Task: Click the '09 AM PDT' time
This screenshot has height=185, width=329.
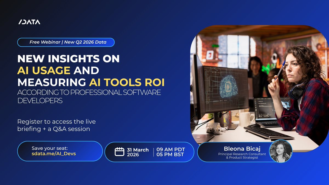Action: pyautogui.click(x=171, y=149)
